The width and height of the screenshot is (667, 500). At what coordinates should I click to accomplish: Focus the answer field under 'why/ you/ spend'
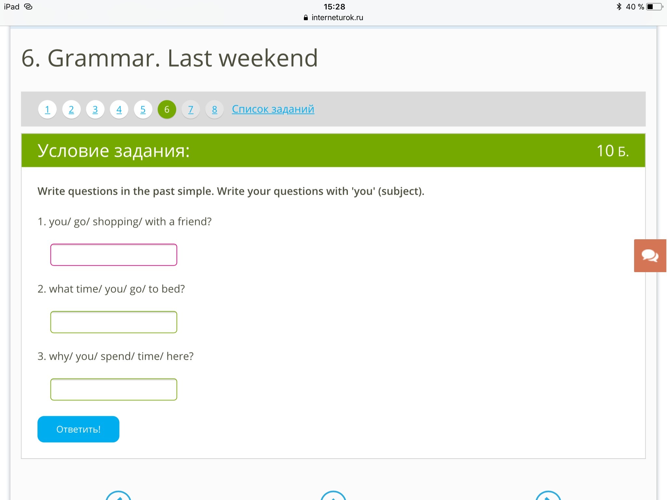coord(114,389)
